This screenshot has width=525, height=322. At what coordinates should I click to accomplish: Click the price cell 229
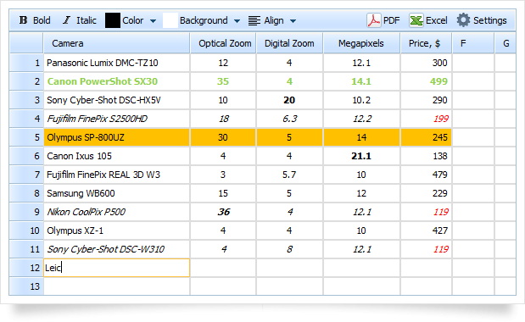click(427, 193)
